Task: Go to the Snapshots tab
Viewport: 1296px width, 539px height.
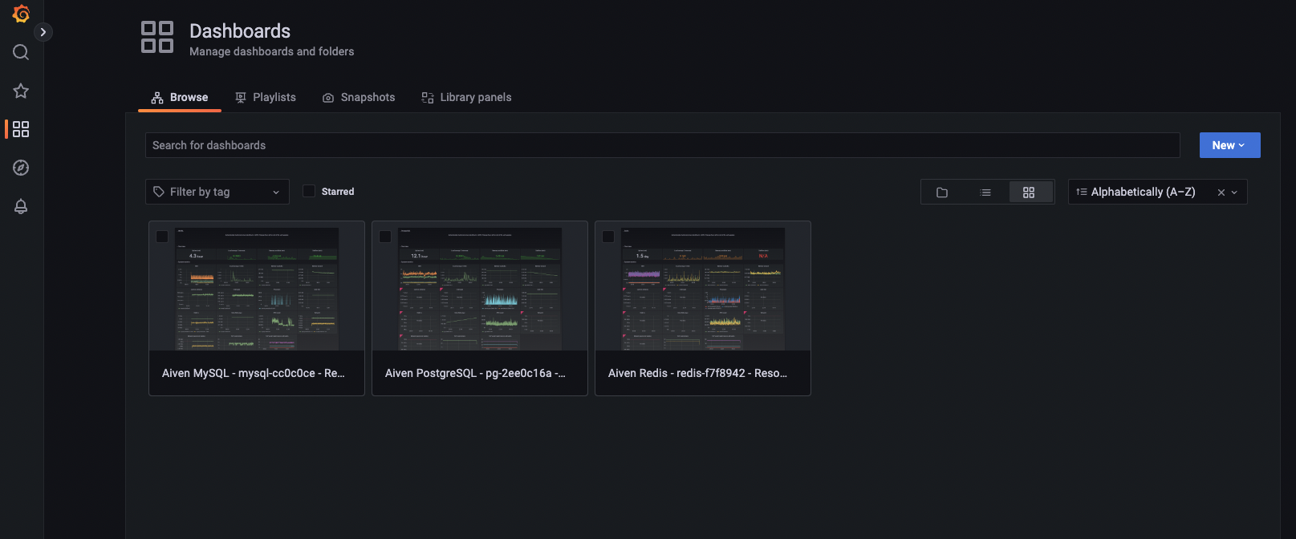Action: pyautogui.click(x=359, y=97)
